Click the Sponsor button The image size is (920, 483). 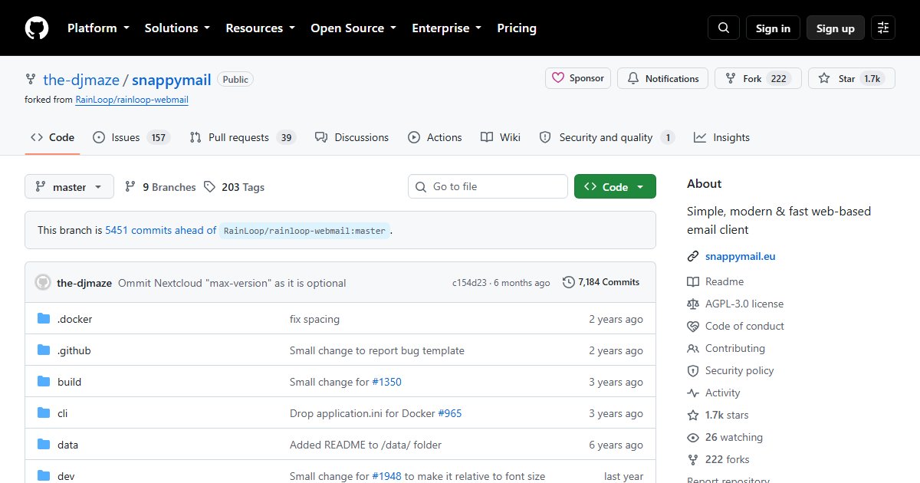578,78
